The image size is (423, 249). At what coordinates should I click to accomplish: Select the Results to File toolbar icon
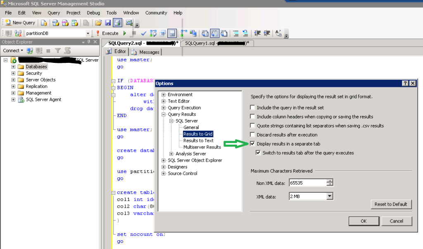click(x=224, y=33)
